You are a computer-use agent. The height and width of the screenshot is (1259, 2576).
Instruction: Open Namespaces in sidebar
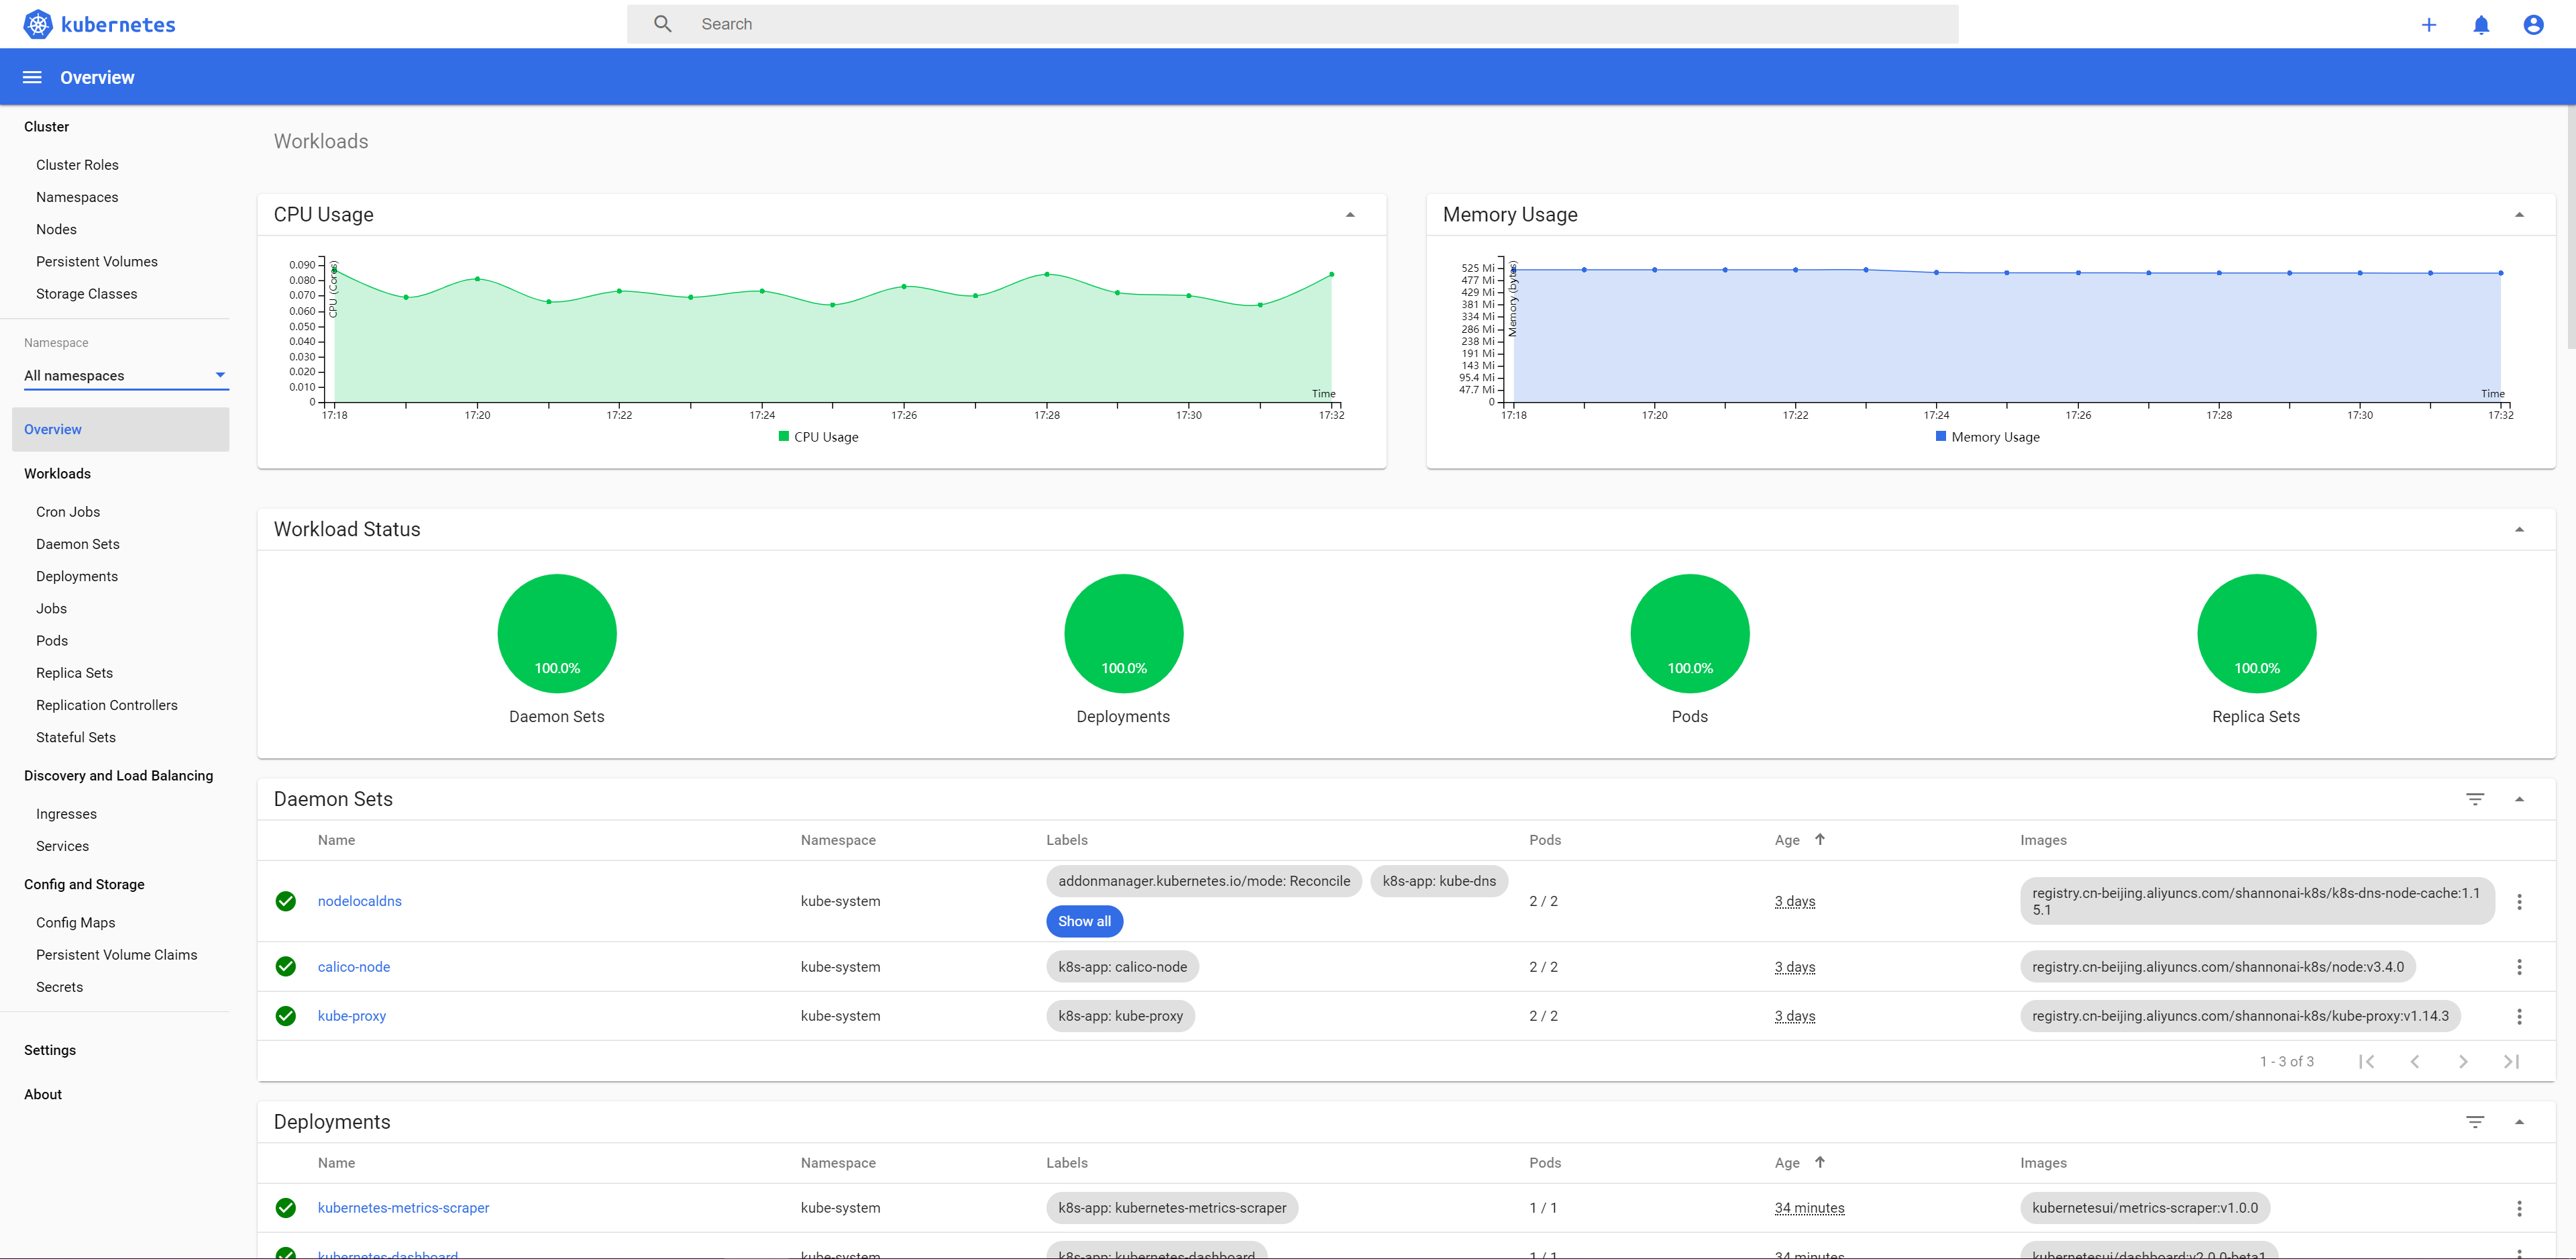click(77, 197)
